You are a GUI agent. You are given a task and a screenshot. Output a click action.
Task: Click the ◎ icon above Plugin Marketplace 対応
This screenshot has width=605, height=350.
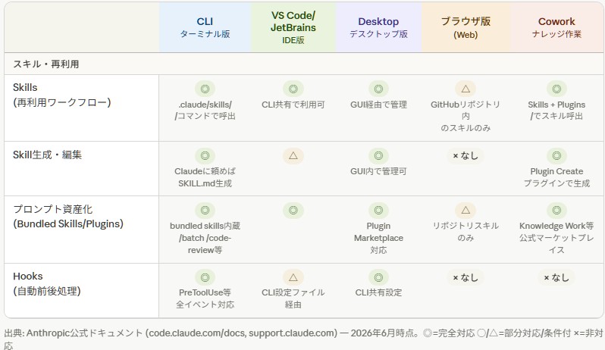coord(378,210)
